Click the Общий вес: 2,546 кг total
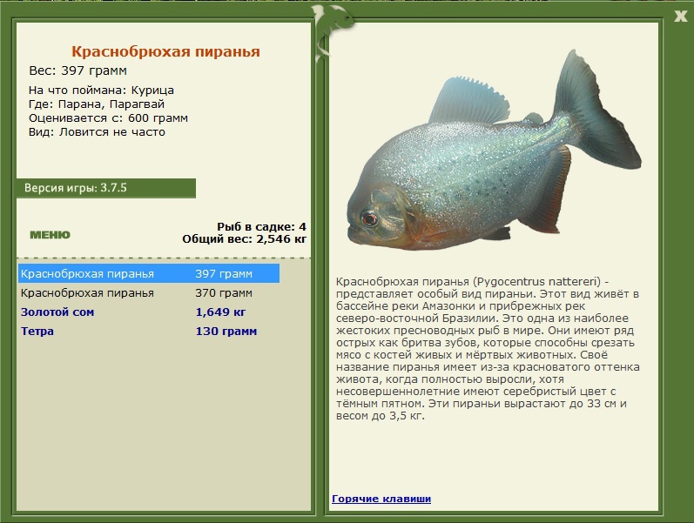The image size is (694, 523). click(244, 239)
